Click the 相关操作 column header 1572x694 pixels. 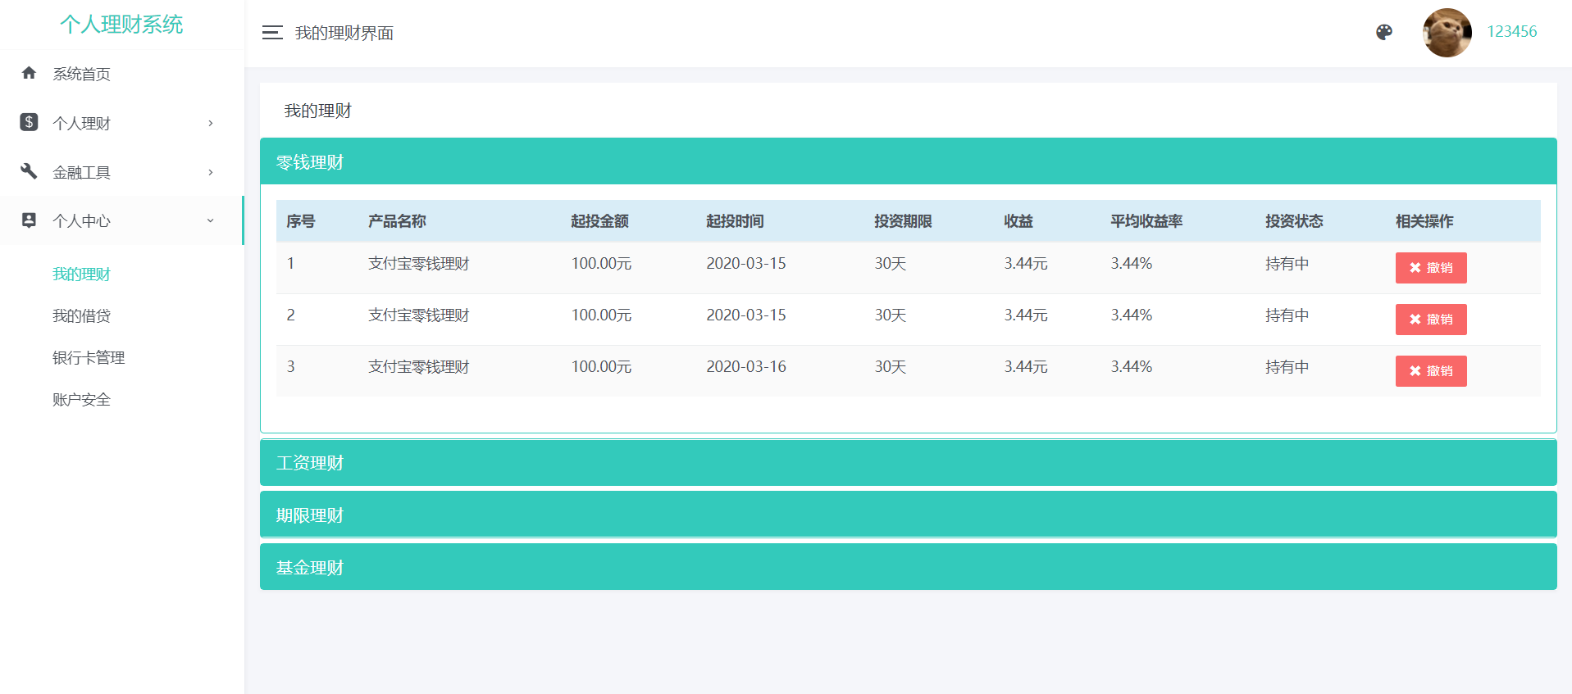coord(1424,221)
